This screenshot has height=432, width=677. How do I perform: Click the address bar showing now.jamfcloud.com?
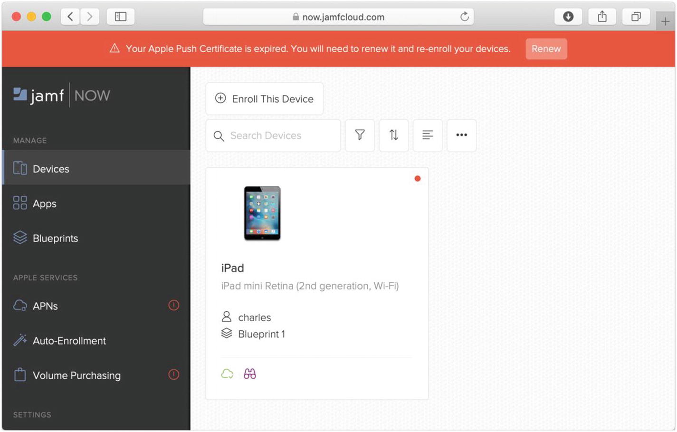click(x=338, y=17)
